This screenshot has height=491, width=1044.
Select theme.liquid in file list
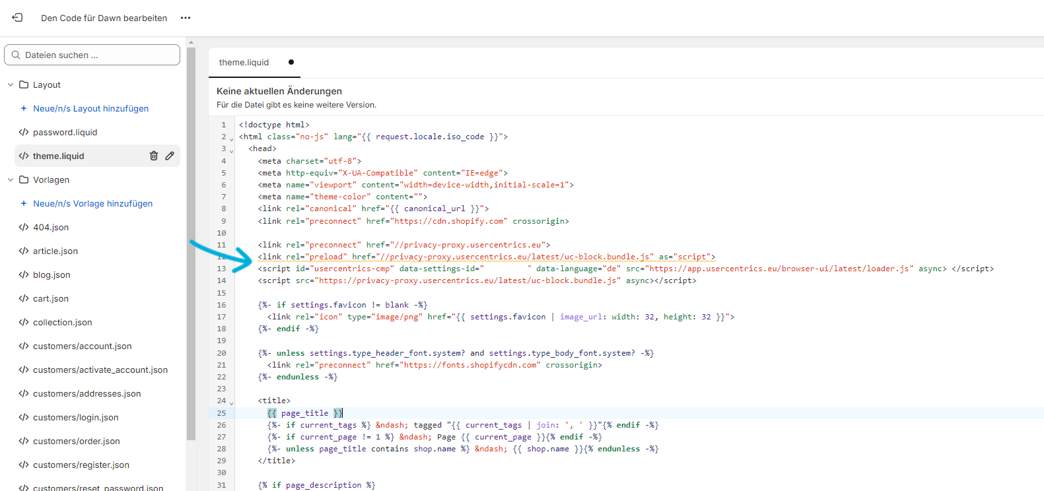59,156
